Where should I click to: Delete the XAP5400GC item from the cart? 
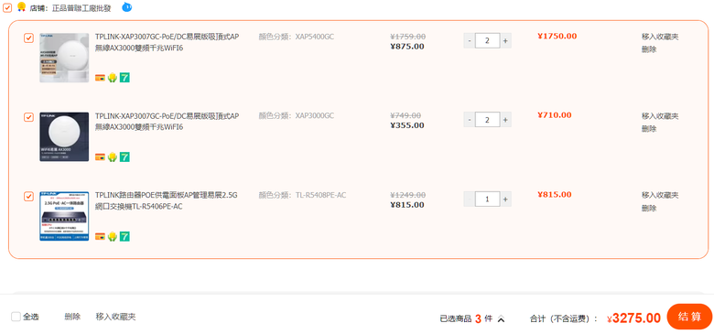pos(649,49)
